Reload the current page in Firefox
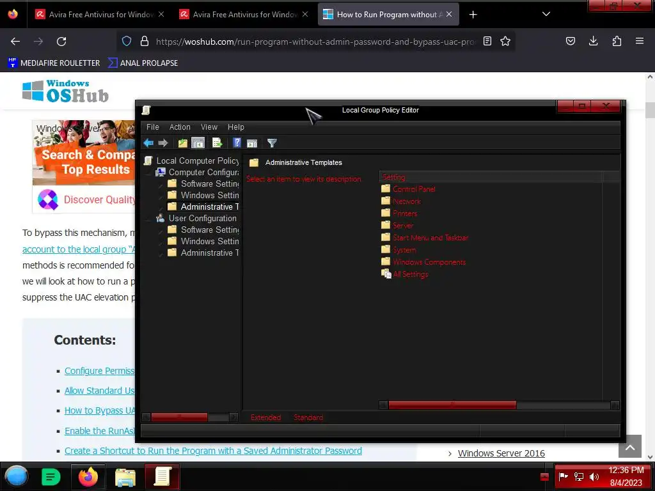 pos(61,42)
